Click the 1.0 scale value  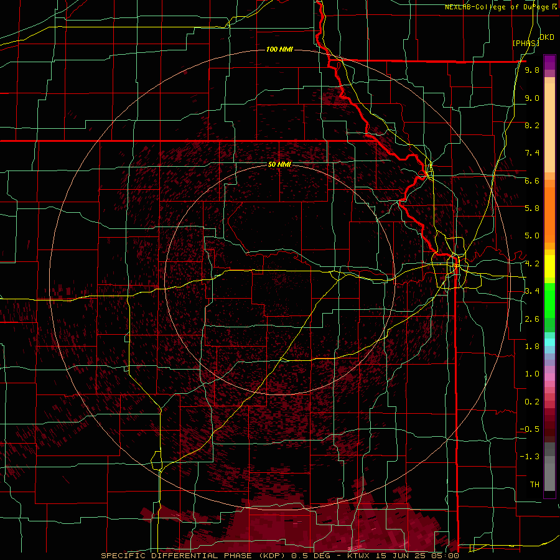pyautogui.click(x=532, y=374)
